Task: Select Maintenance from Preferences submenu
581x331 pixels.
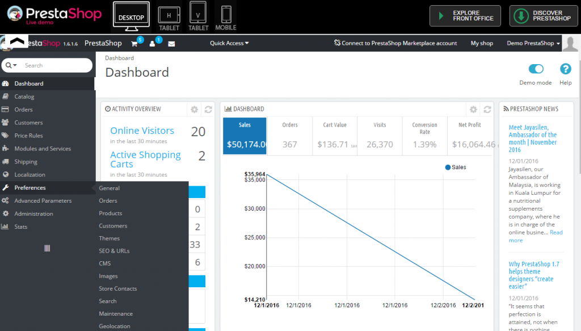Action: [x=116, y=314]
